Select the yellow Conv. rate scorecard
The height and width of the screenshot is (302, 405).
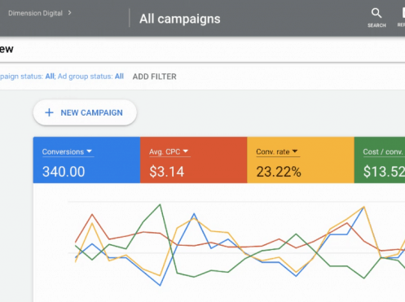click(x=301, y=160)
